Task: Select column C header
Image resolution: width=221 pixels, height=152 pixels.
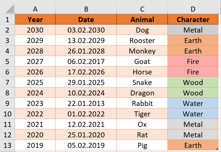Action: 142,9
